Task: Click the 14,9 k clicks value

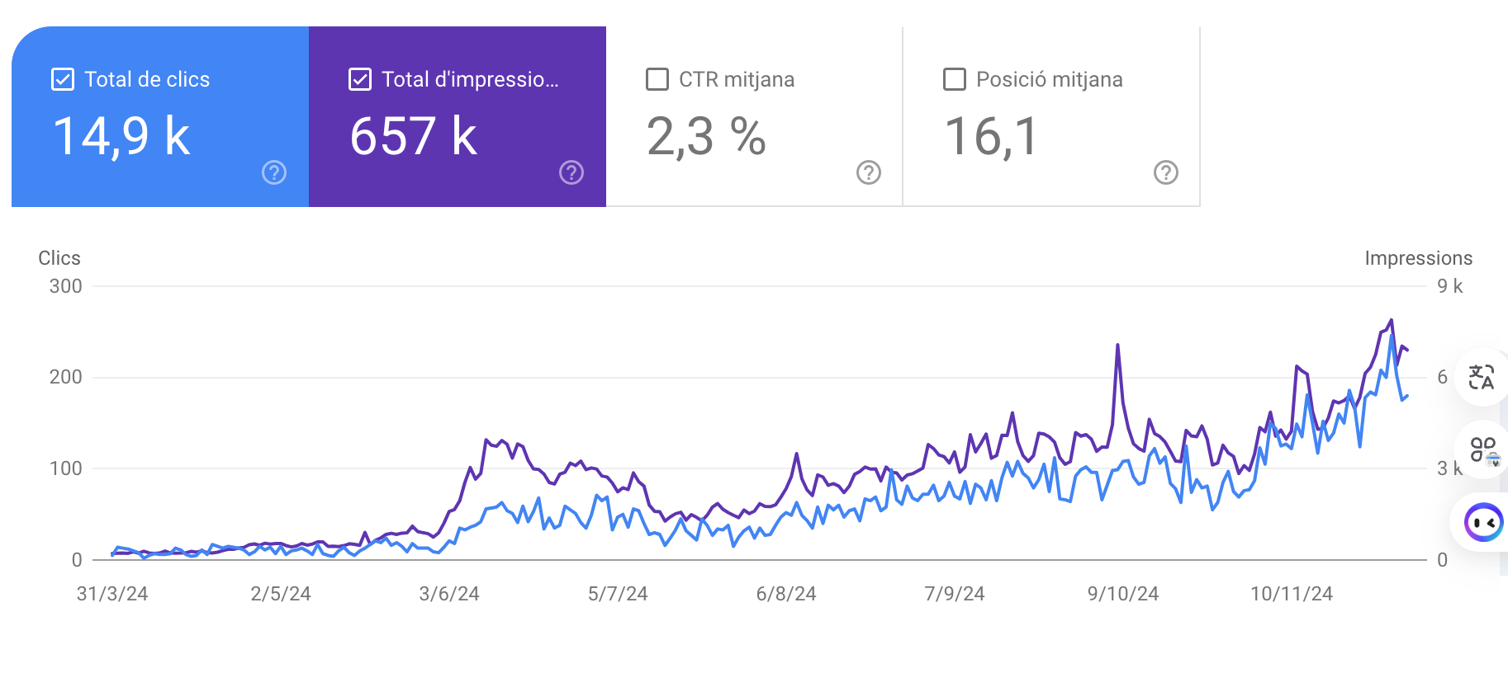Action: [x=121, y=136]
